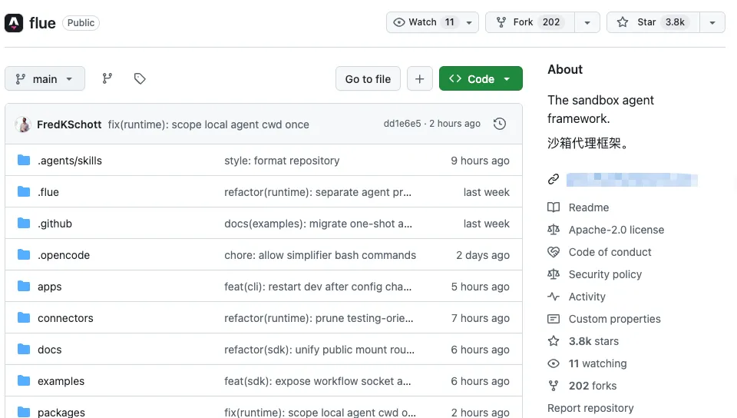
Task: Expand the Watch notifications dropdown arrow
Action: [x=469, y=22]
